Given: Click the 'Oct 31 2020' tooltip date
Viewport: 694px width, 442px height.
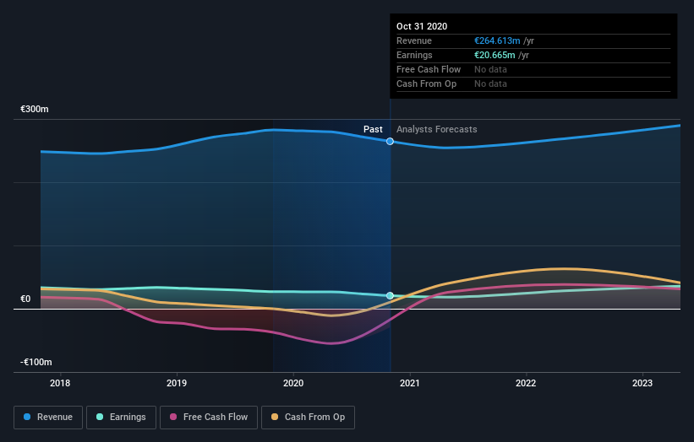Looking at the screenshot, I should tap(421, 26).
